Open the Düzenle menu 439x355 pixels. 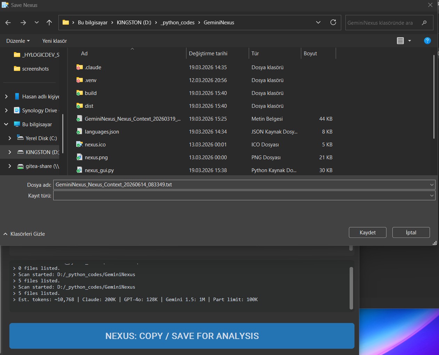[18, 41]
